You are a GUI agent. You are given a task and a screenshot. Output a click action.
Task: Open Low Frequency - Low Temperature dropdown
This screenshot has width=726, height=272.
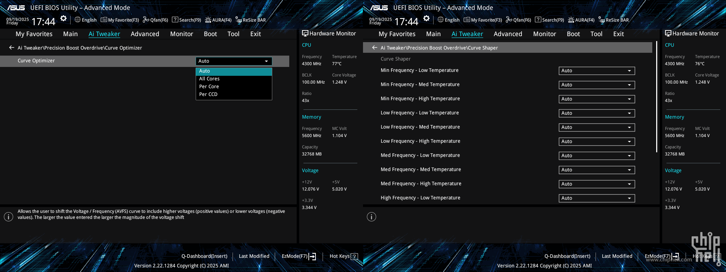(597, 113)
